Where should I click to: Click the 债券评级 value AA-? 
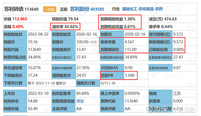128,109
